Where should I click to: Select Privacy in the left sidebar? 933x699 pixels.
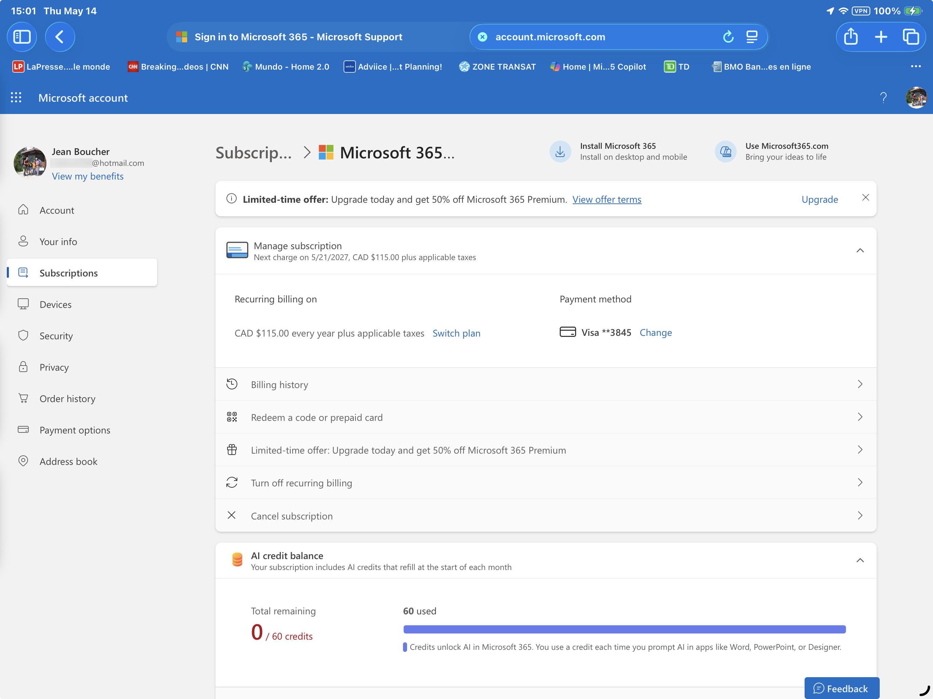(x=82, y=367)
